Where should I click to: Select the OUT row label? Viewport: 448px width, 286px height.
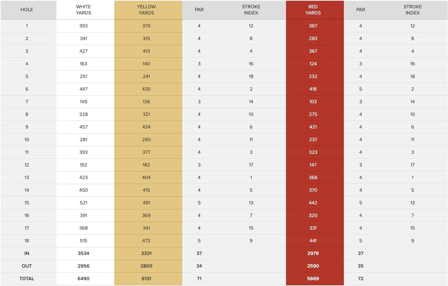(x=27, y=266)
